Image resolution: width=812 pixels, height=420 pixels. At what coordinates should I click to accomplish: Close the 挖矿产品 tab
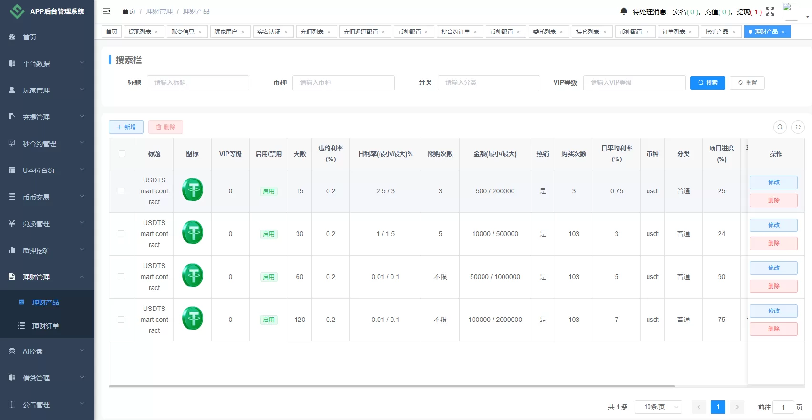click(x=734, y=32)
